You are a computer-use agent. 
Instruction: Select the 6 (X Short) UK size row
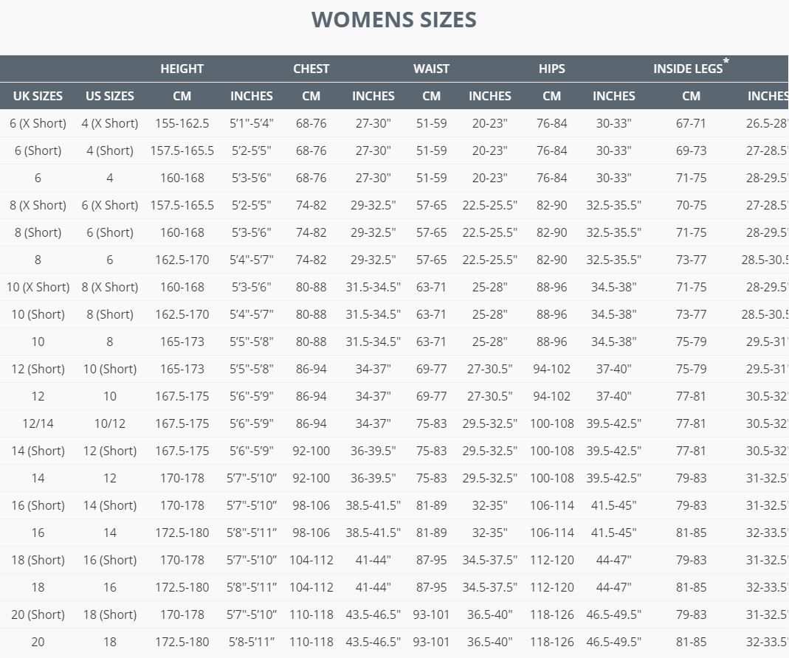click(x=394, y=123)
